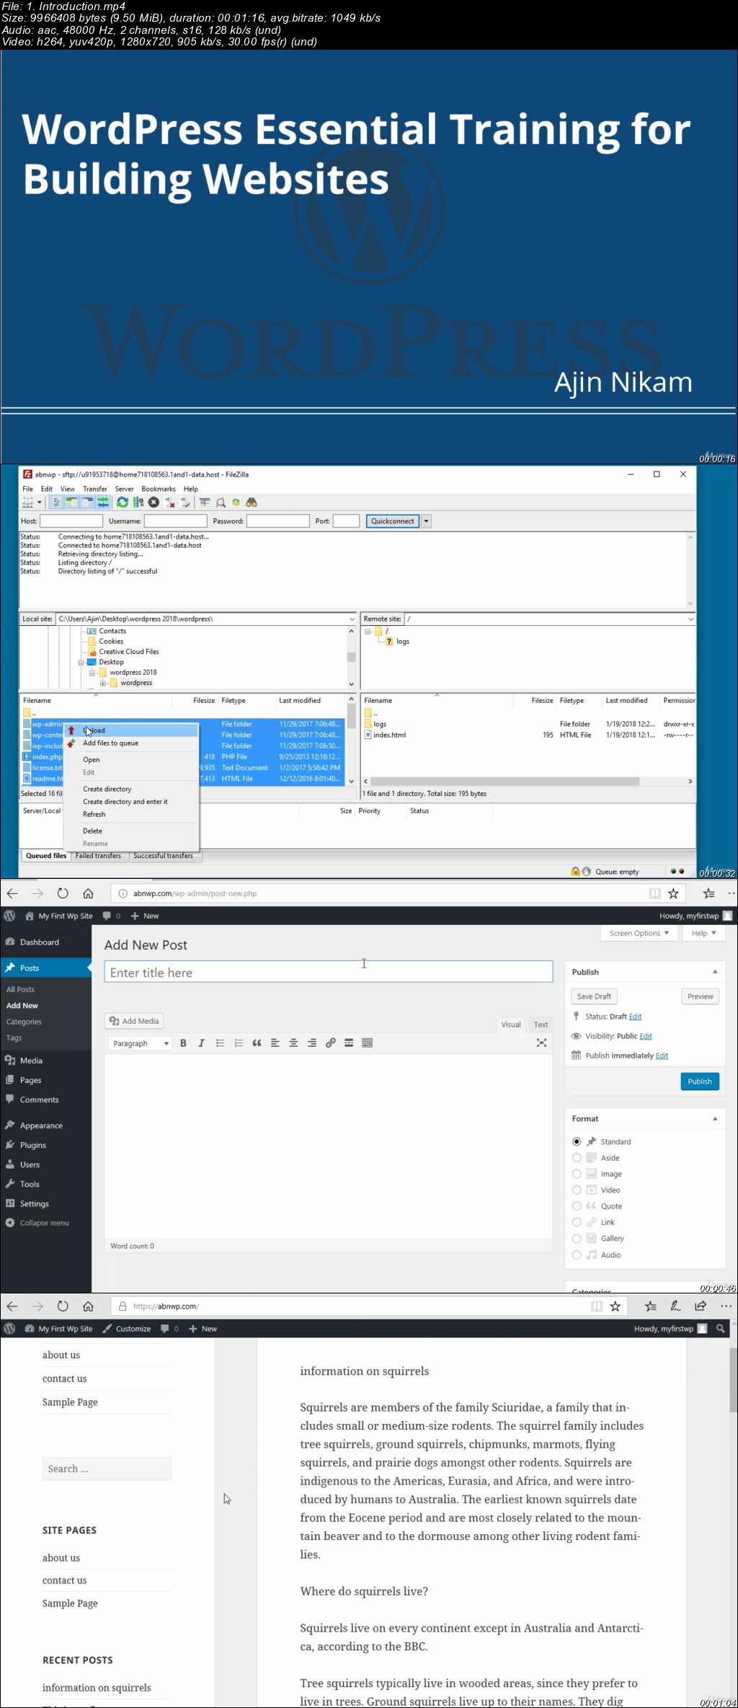Select the Quote post format
Viewport: 738px width, 1708px height.
click(577, 1206)
